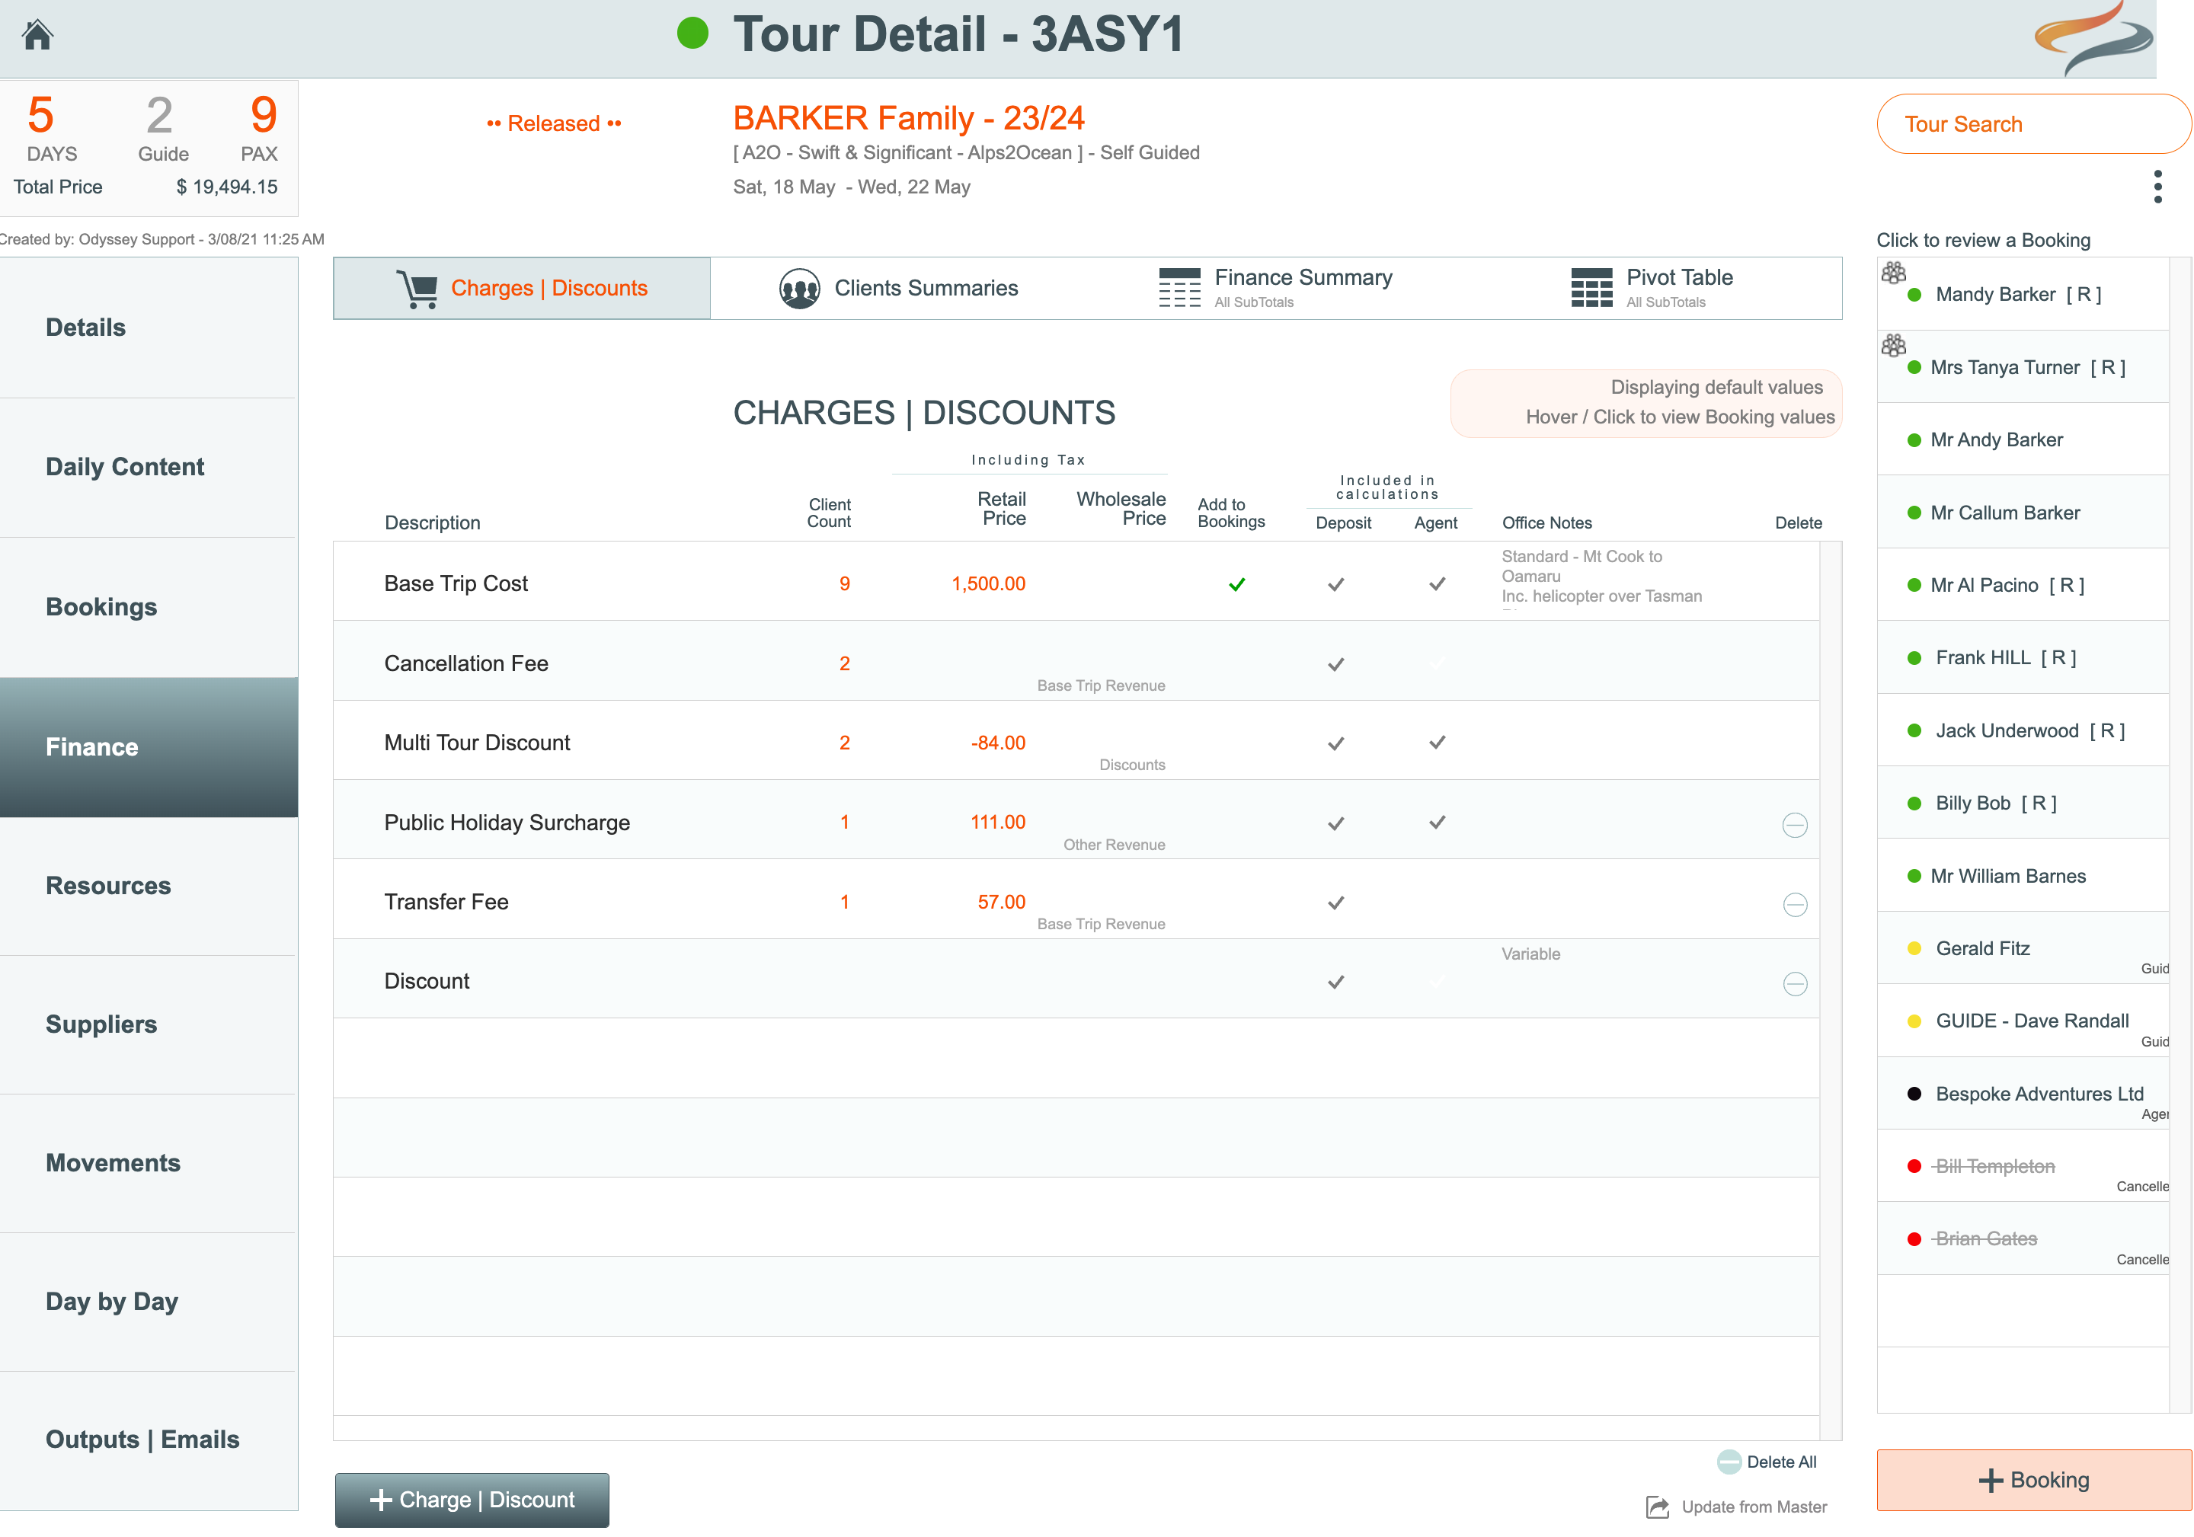Open the three-dot options menu
Image resolution: width=2194 pixels, height=1537 pixels.
2157,187
